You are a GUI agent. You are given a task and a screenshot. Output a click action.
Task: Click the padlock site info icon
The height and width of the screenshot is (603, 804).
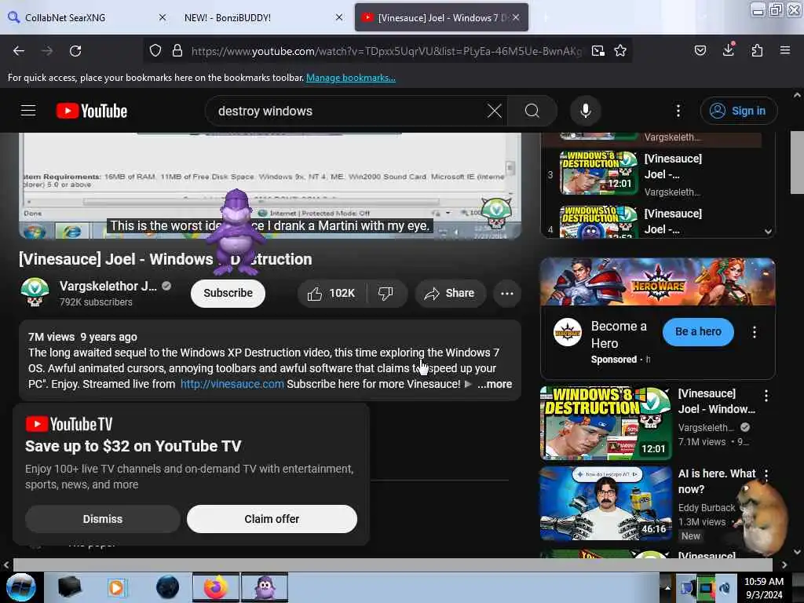(x=177, y=51)
